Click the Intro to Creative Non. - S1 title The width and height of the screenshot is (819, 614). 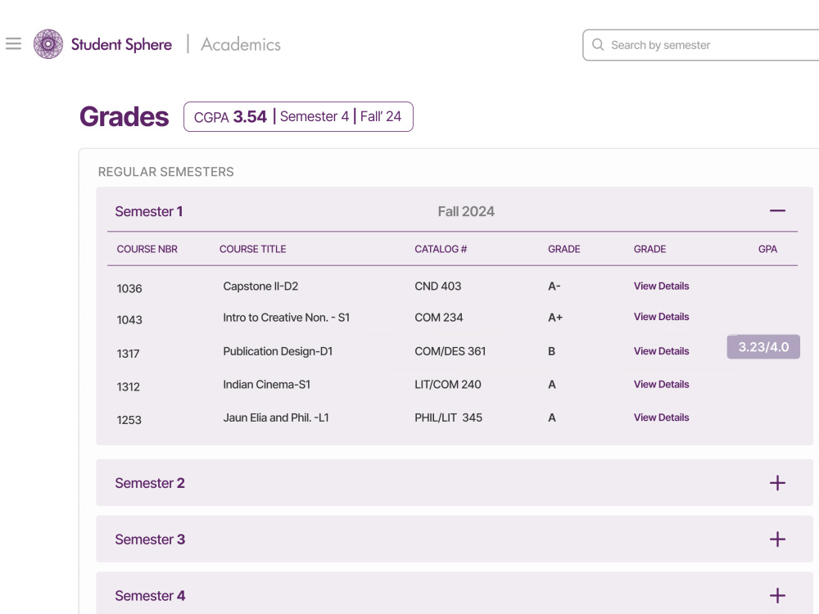[286, 318]
